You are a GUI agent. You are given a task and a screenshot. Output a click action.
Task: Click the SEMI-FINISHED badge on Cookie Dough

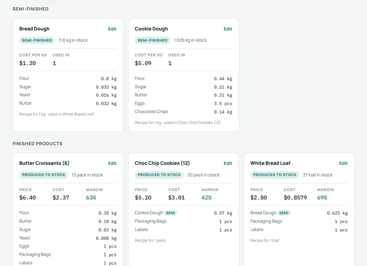[x=153, y=40]
